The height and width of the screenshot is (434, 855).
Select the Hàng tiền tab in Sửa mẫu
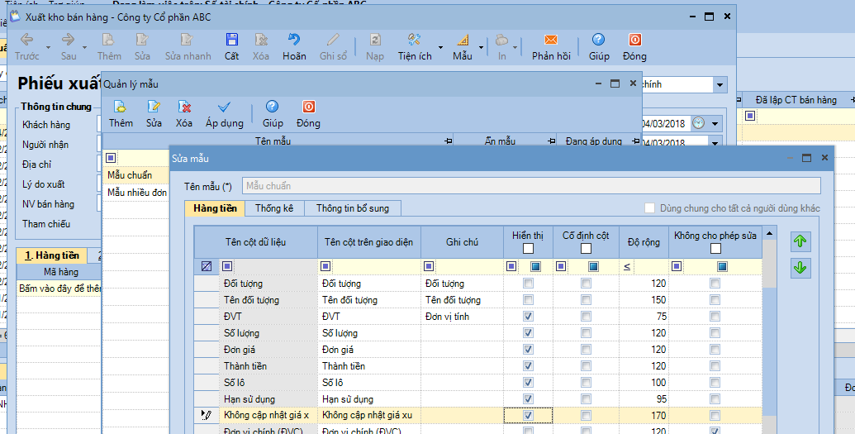pyautogui.click(x=215, y=208)
